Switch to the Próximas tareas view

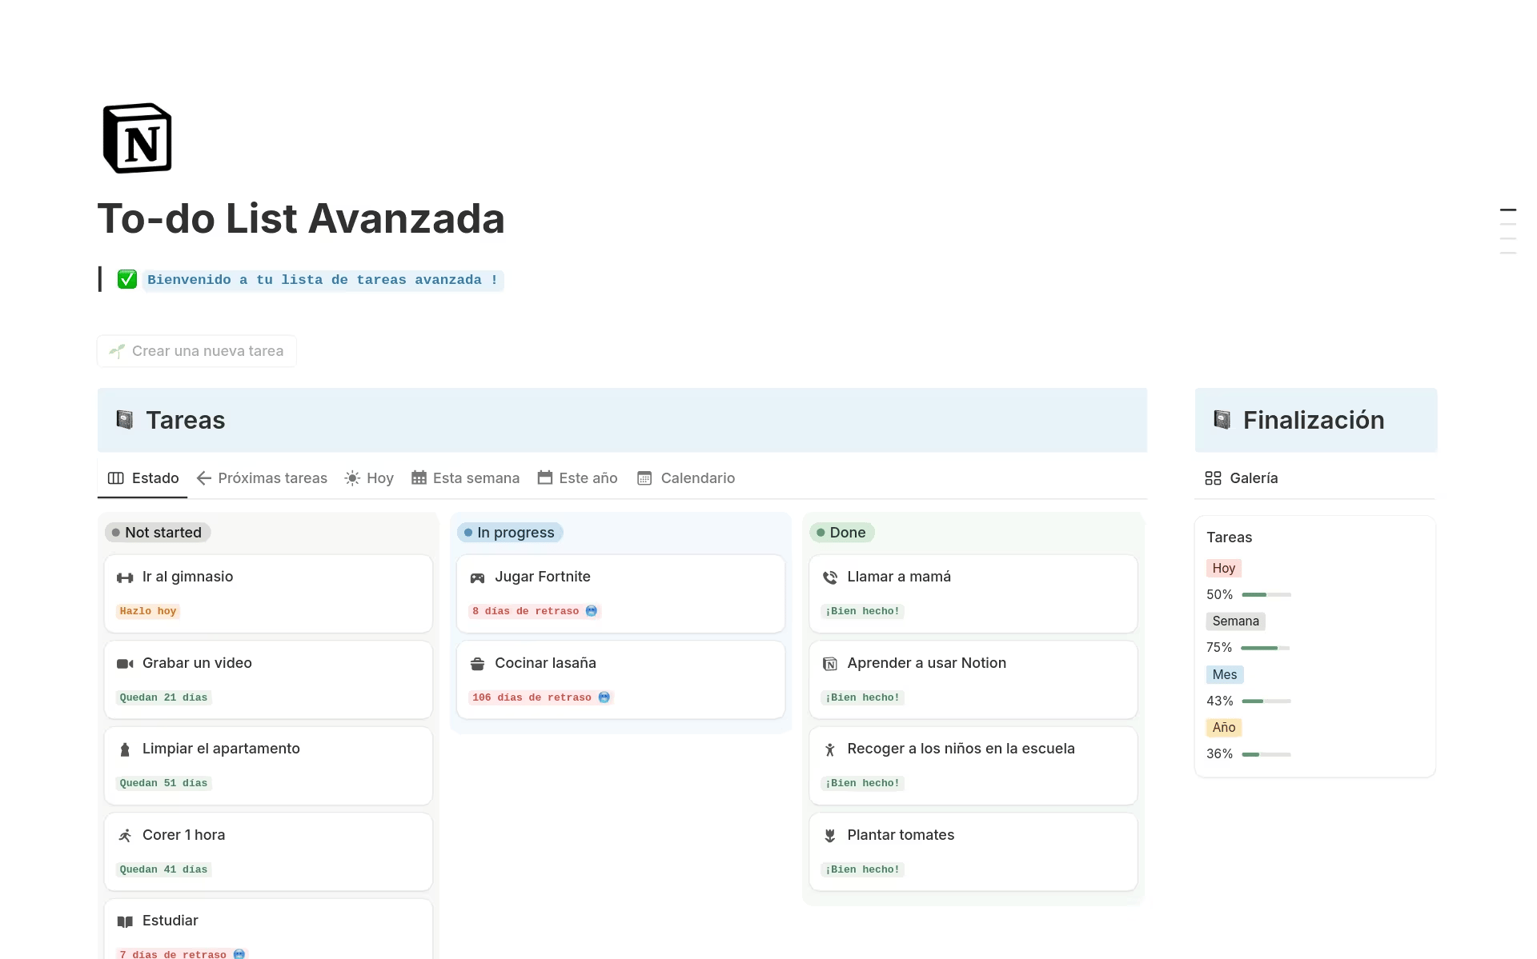click(272, 478)
